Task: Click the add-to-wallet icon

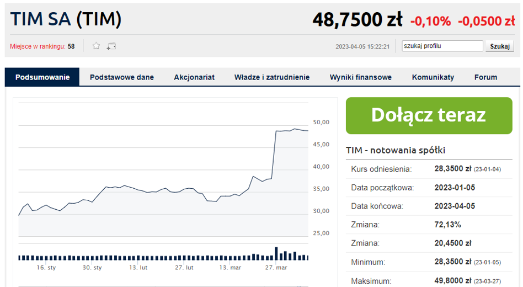Action: (111, 46)
